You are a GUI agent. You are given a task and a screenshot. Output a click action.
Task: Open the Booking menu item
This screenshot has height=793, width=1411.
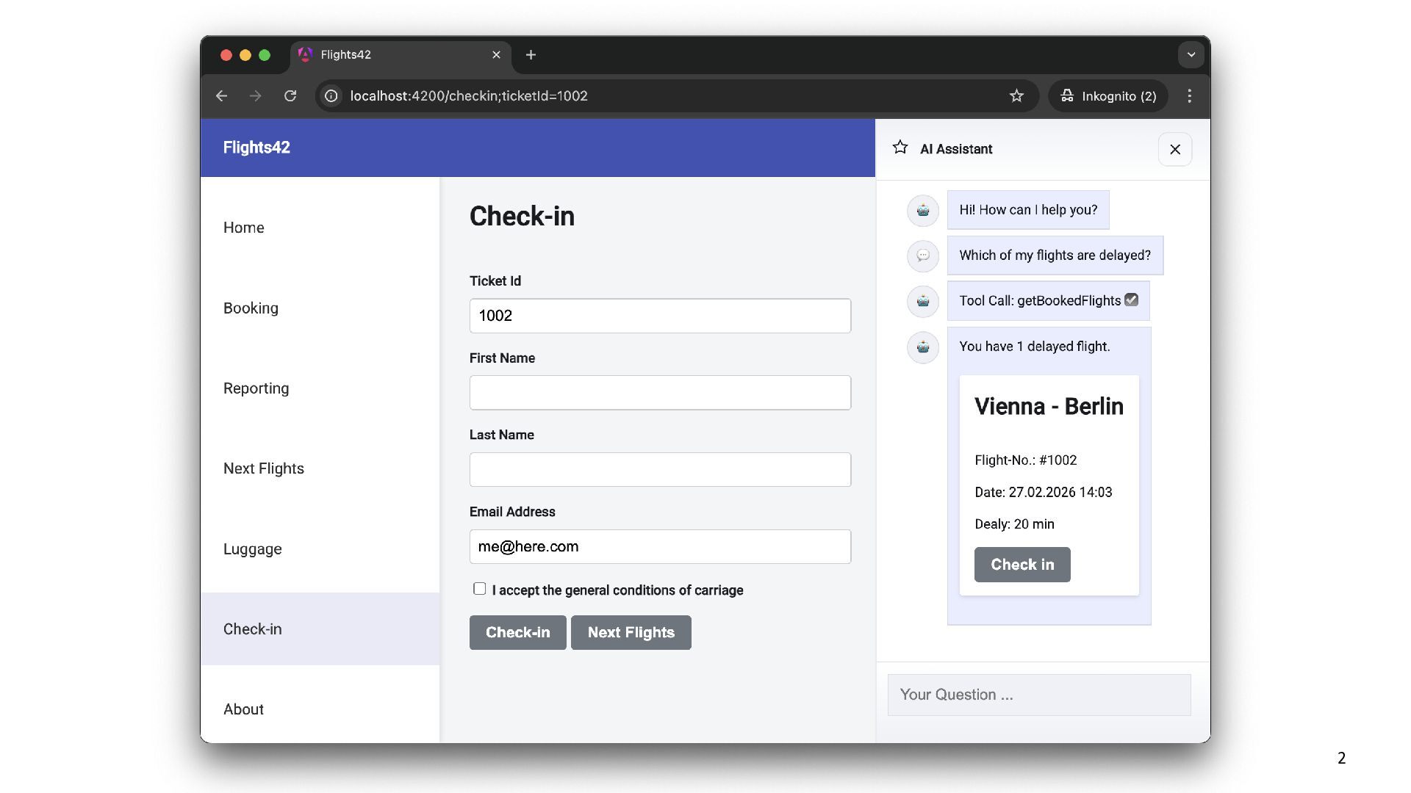(251, 308)
